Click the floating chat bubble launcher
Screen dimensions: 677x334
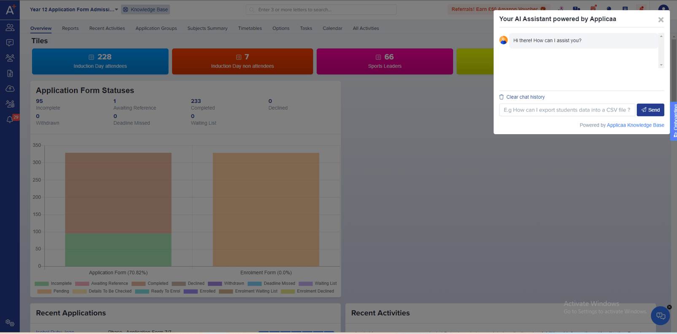[660, 315]
